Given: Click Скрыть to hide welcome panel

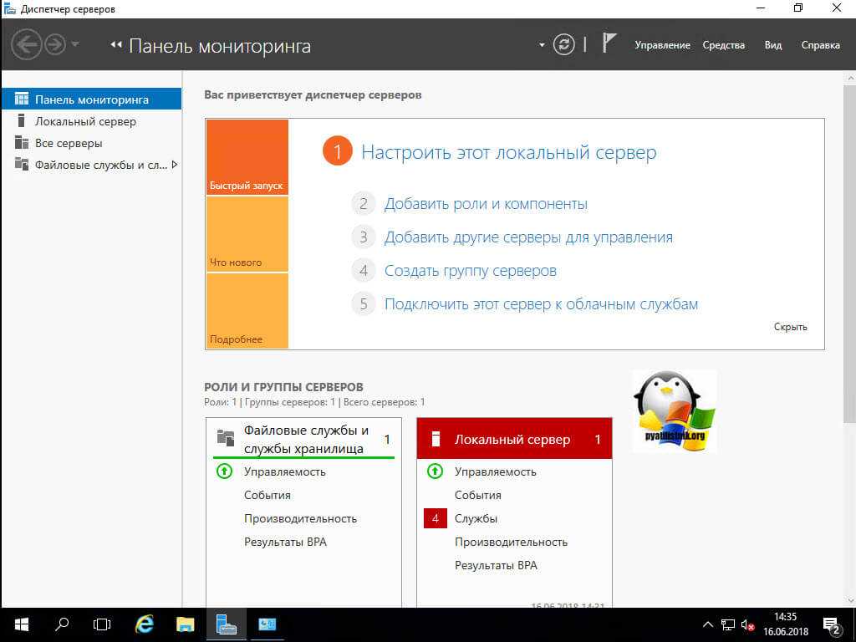Looking at the screenshot, I should [x=790, y=327].
